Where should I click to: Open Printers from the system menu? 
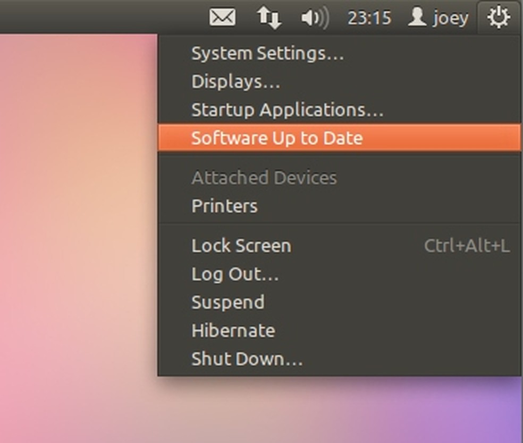point(224,206)
